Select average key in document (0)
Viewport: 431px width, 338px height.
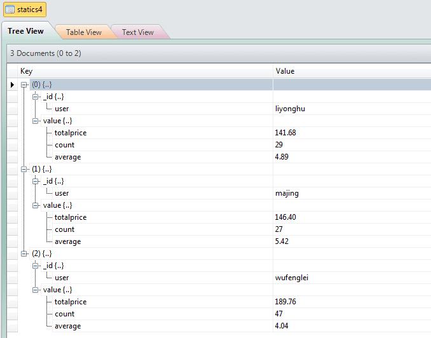[x=67, y=157]
